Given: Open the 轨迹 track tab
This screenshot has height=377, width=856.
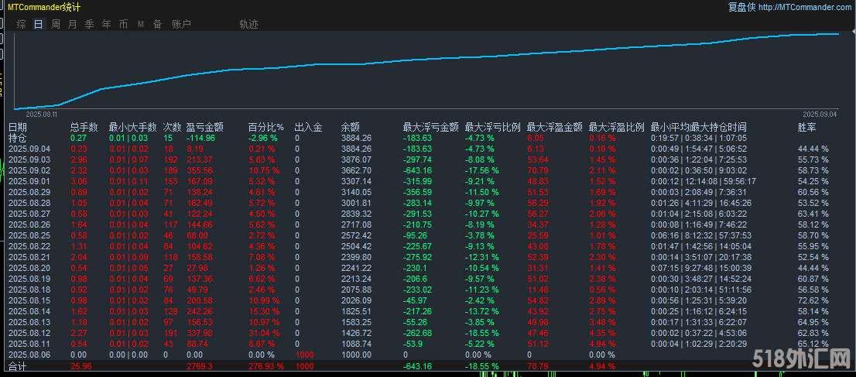Looking at the screenshot, I should pyautogui.click(x=248, y=24).
